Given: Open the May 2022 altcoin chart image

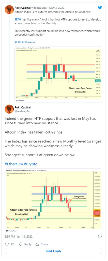Looking at the screenshot, I should pyautogui.click(x=58, y=74).
